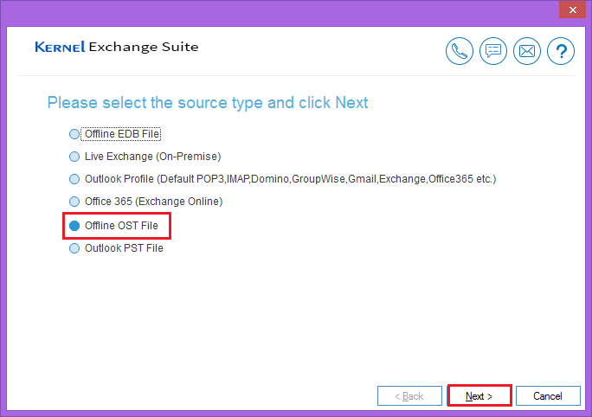Select the Offline OST File radio button
The height and width of the screenshot is (417, 592).
point(74,226)
